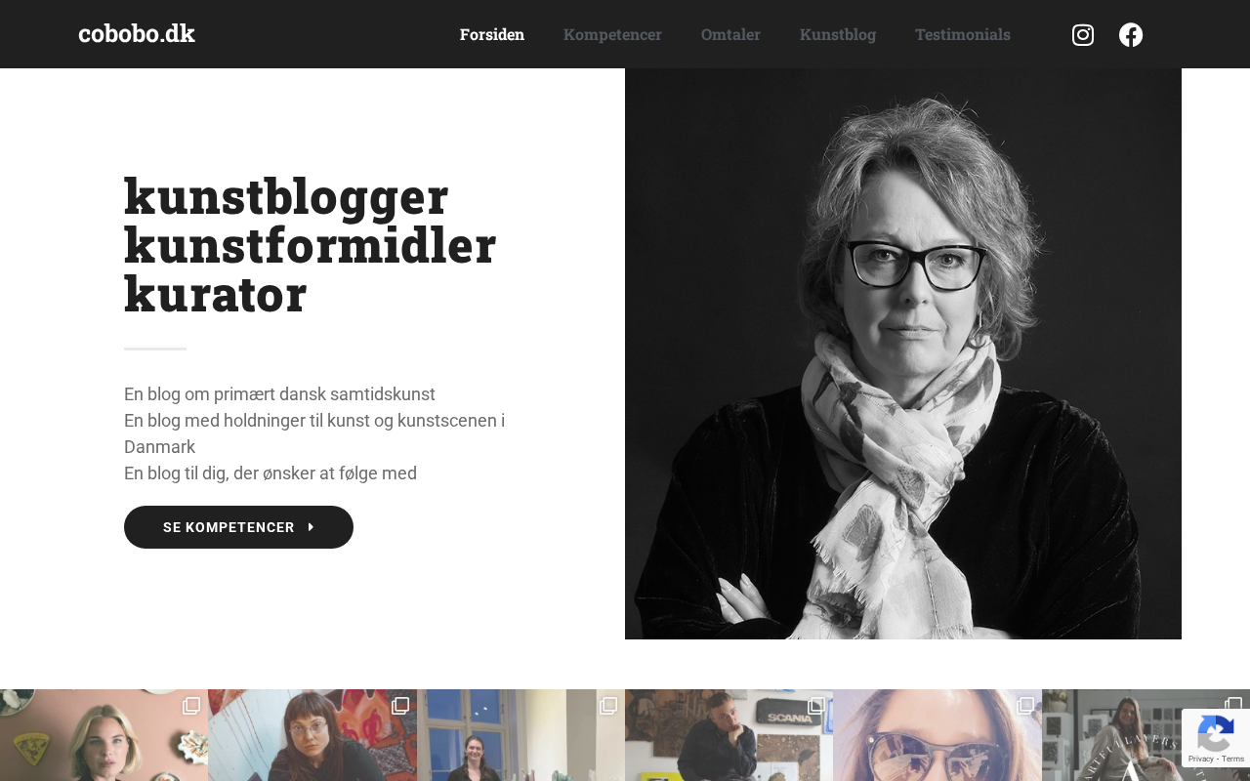Click carousel icon on sunglasses selfie post
This screenshot has width=1250, height=781.
pyautogui.click(x=1025, y=706)
